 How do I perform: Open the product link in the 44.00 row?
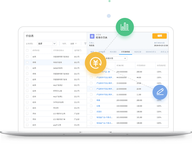click(105, 77)
